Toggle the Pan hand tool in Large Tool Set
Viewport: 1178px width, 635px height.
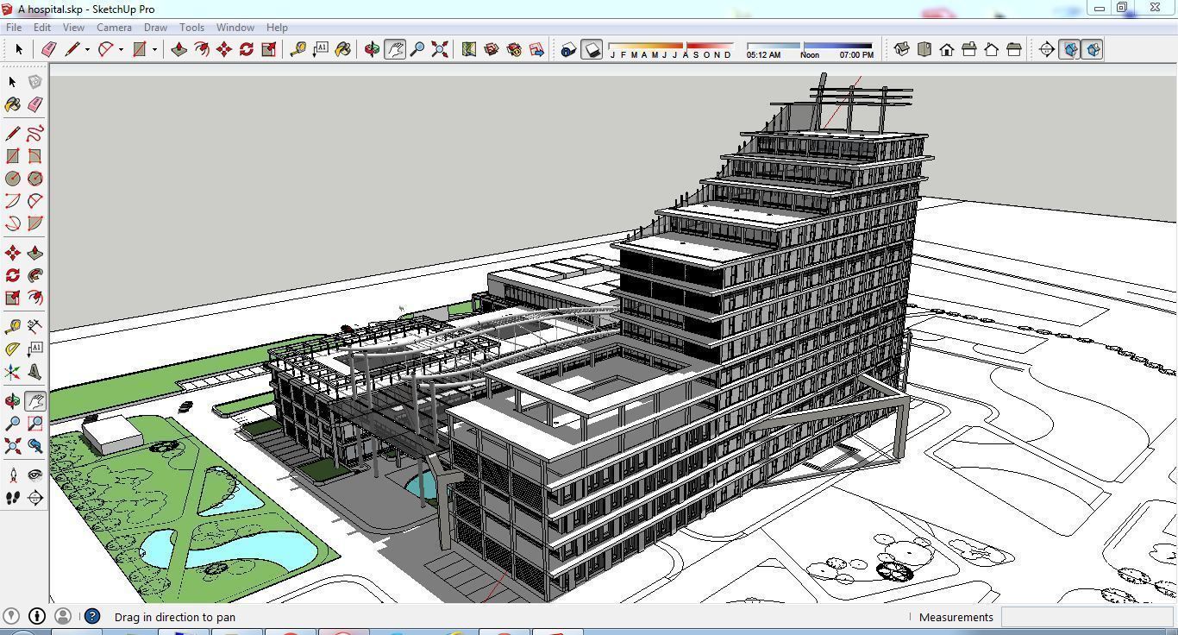(x=35, y=401)
